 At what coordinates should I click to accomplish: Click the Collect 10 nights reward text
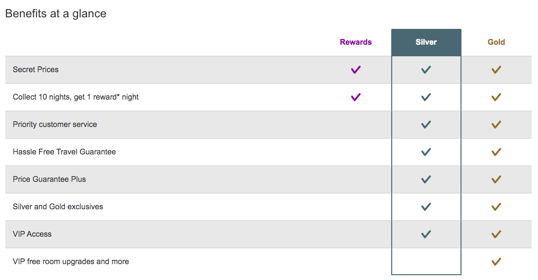[76, 97]
